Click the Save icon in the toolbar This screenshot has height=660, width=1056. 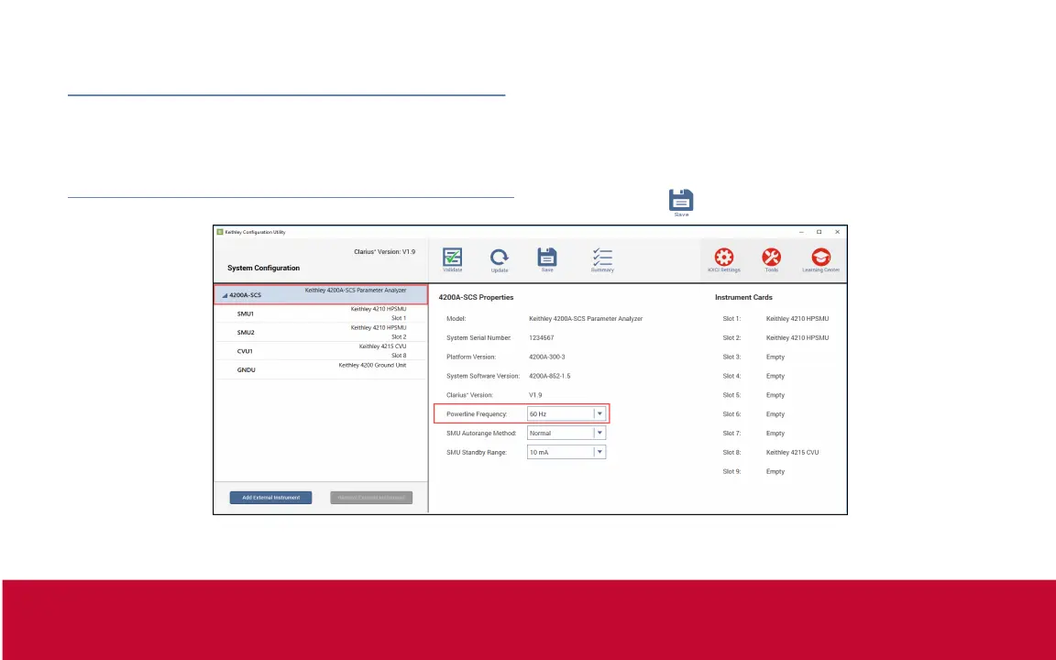click(547, 259)
